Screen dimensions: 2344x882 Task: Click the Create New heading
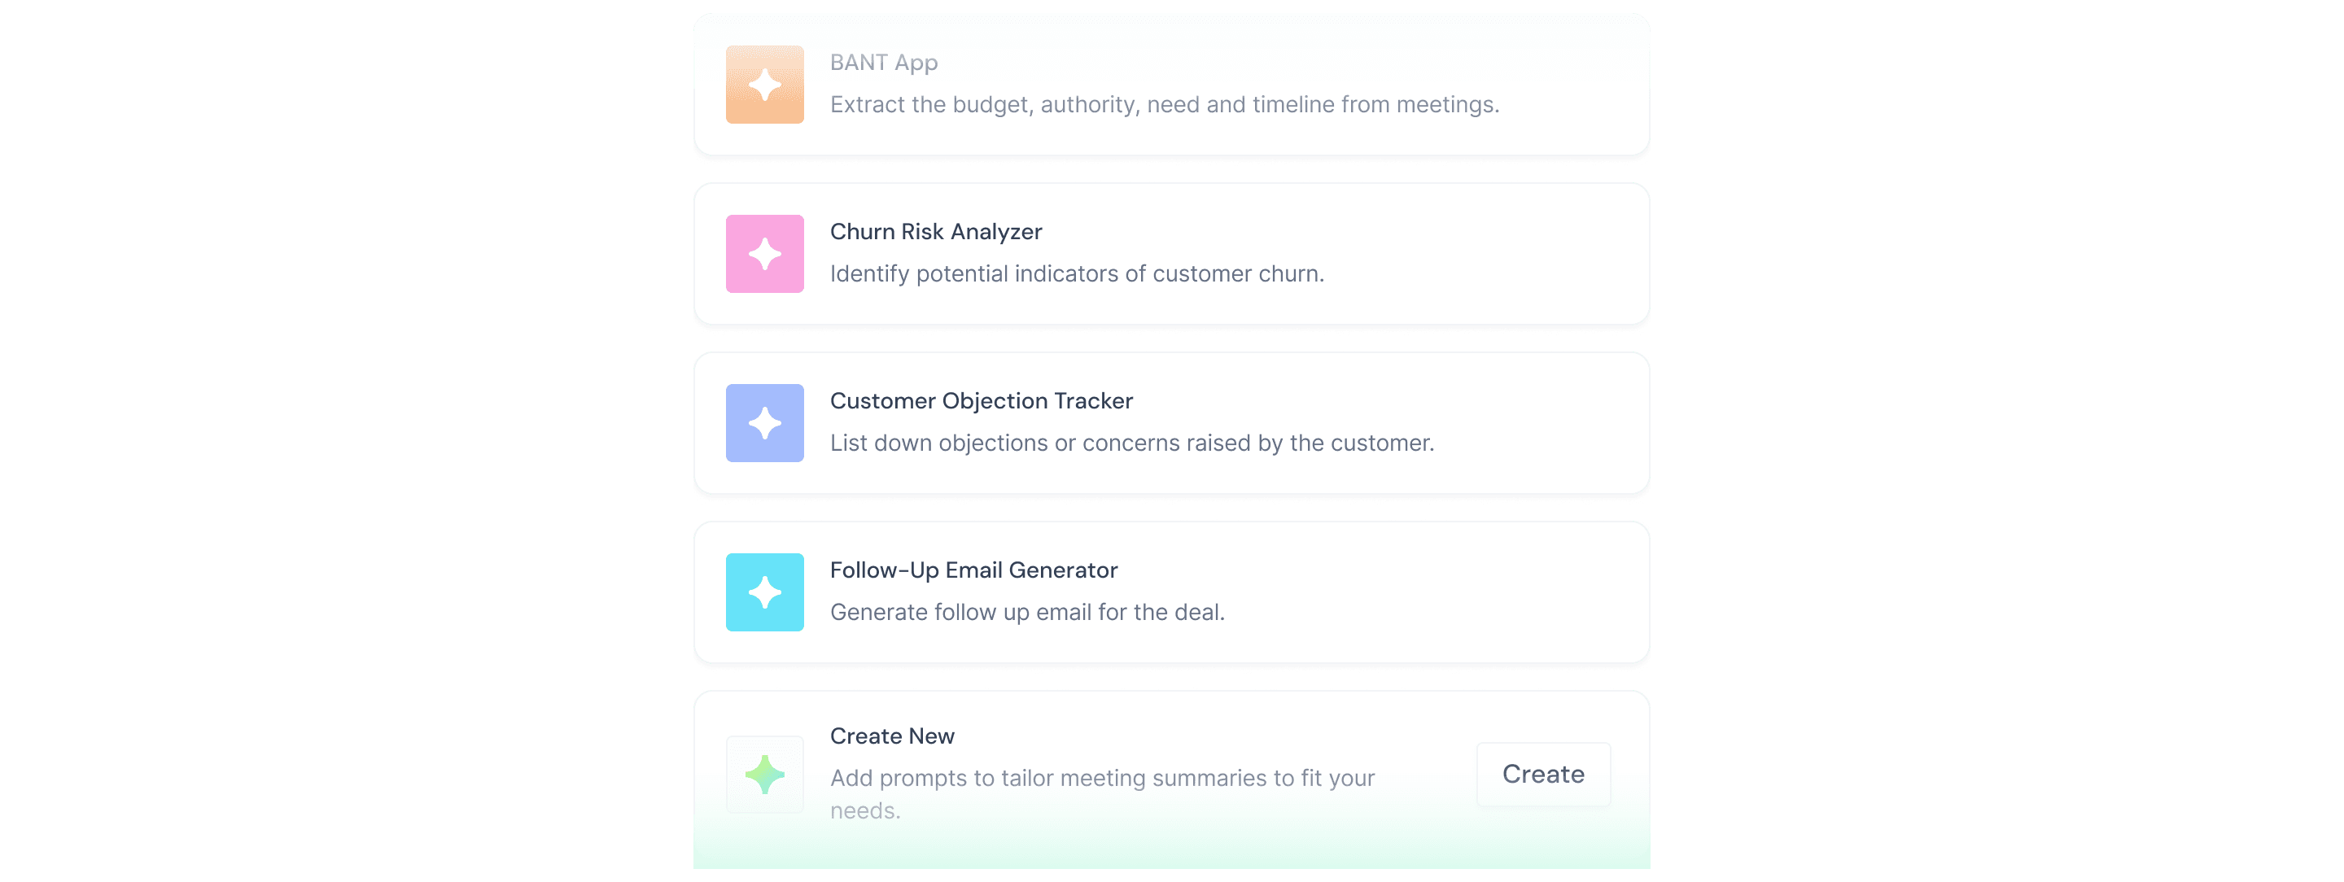pyautogui.click(x=892, y=736)
